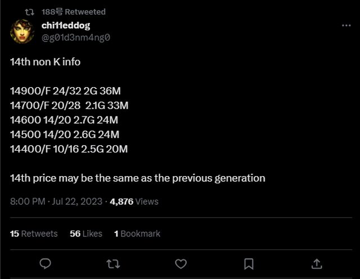The width and height of the screenshot is (360, 279).
Task: Retweet using the bottom retweet icon
Action: [x=113, y=263]
